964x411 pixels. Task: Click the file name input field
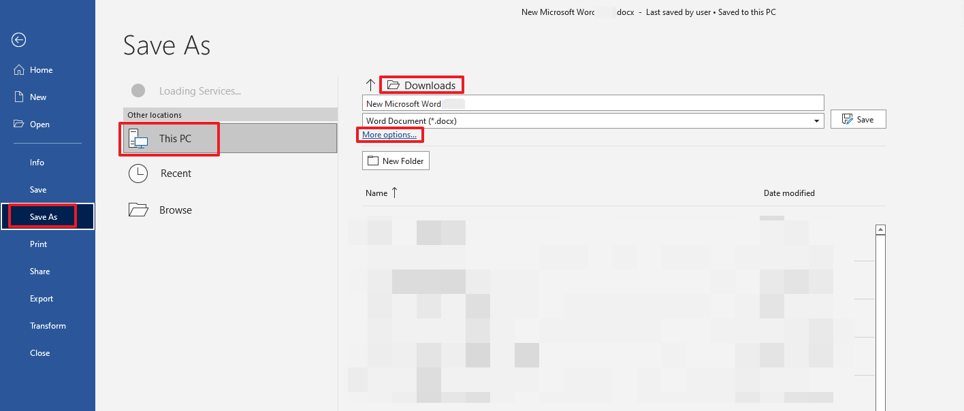tap(593, 103)
